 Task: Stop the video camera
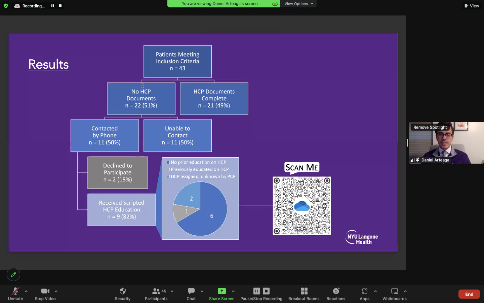click(45, 294)
